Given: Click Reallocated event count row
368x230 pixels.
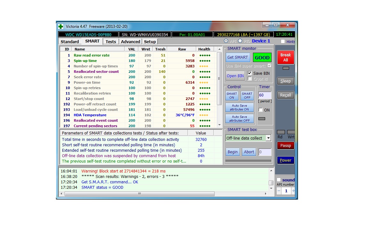Looking at the screenshot, I should pyautogui.click(x=138, y=120).
